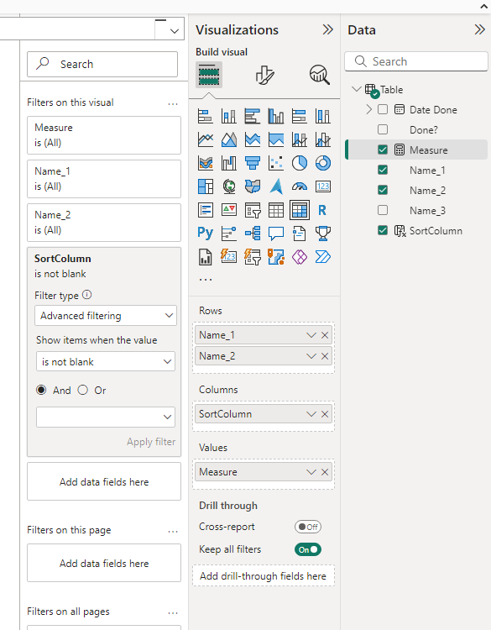Select the decomposition tree visual

[x=253, y=233]
